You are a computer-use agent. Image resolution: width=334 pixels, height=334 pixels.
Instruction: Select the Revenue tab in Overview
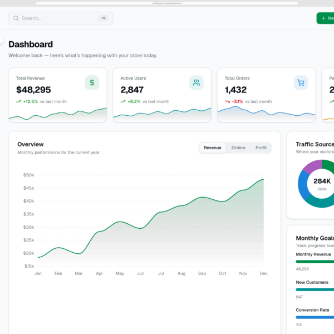tap(213, 148)
